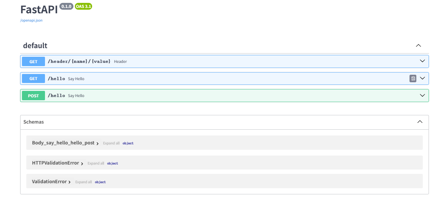Click the GET badge of the Header endpoint
The width and height of the screenshot is (448, 208).
pos(33,61)
